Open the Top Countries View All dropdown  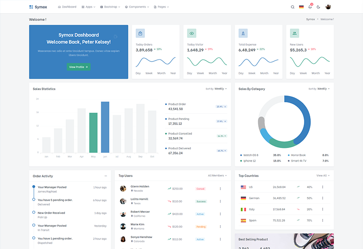[x=323, y=176]
